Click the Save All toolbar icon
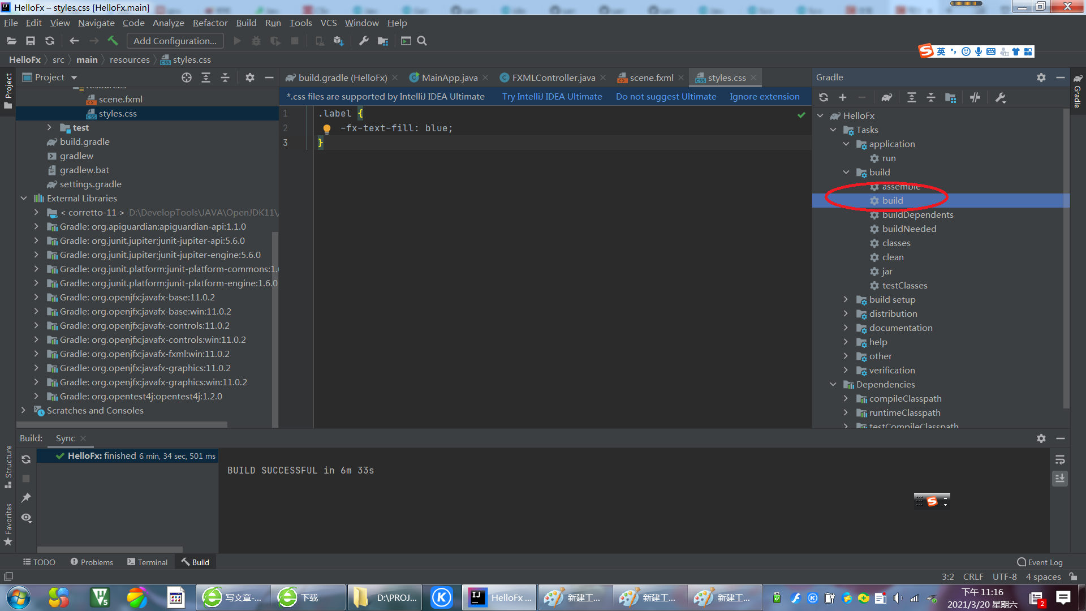 [31, 41]
